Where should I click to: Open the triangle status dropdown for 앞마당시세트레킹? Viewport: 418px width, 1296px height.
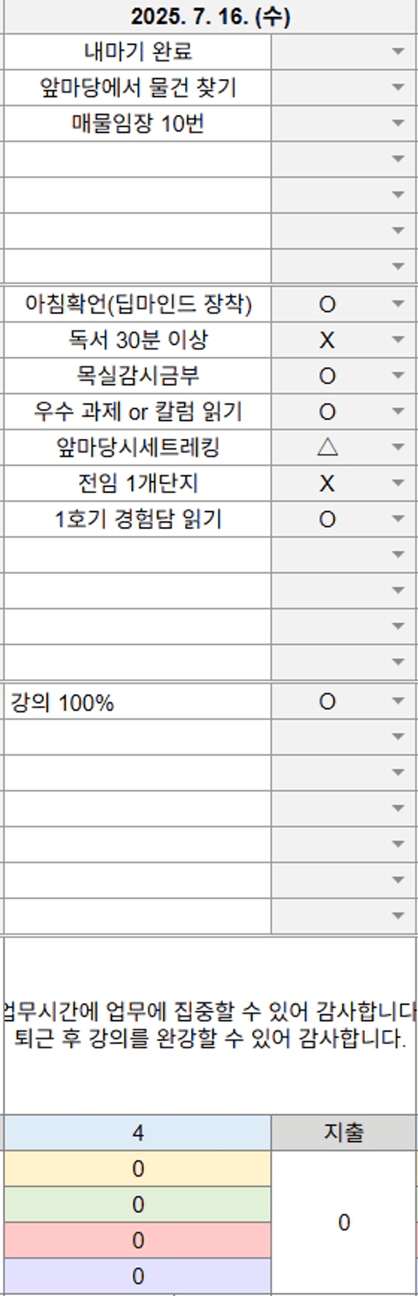398,447
